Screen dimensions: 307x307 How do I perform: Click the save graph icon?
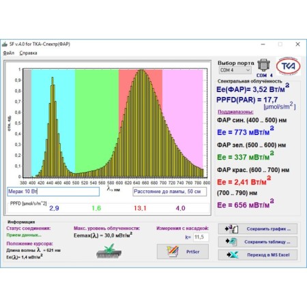(231, 229)
